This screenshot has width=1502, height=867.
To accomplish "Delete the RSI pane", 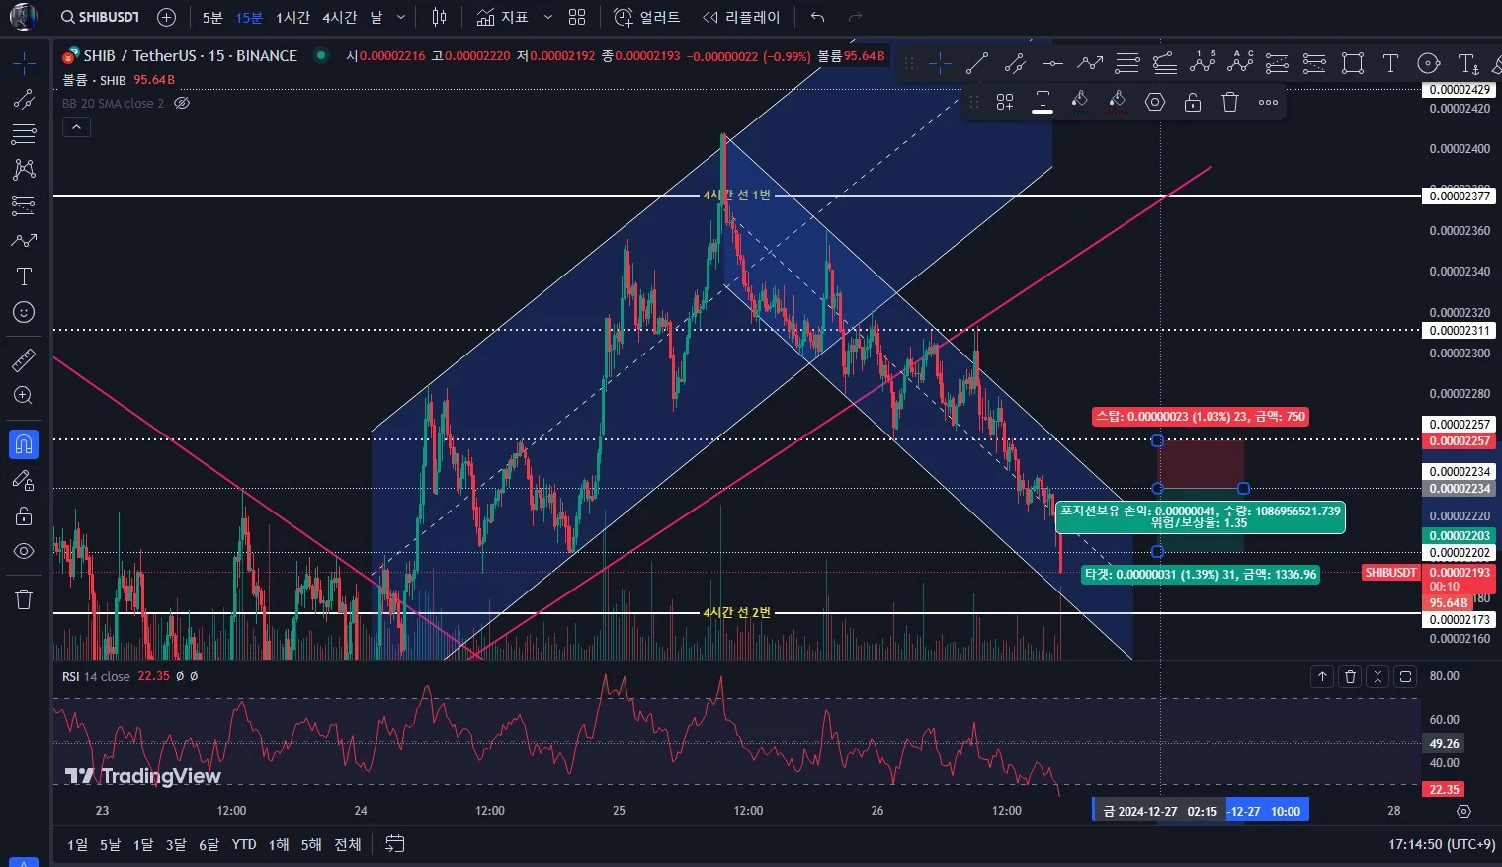I will (x=1351, y=676).
